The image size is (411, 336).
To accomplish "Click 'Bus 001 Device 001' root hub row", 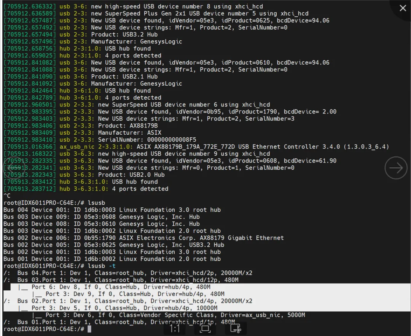I will (x=112, y=259).
